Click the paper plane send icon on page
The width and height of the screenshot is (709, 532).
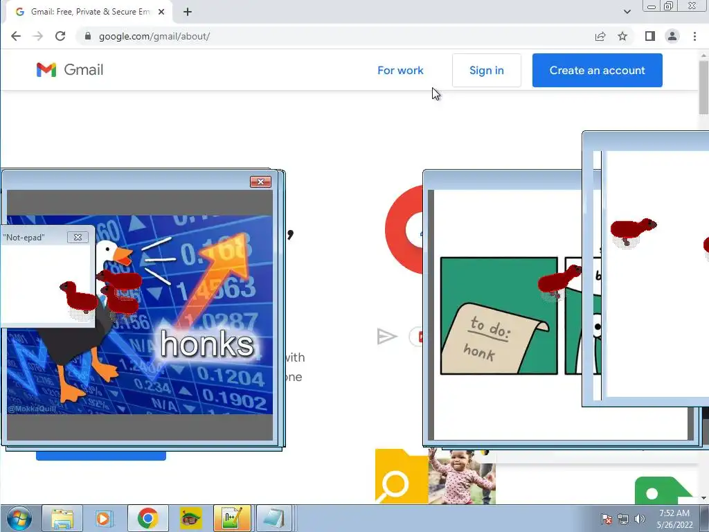coord(386,337)
